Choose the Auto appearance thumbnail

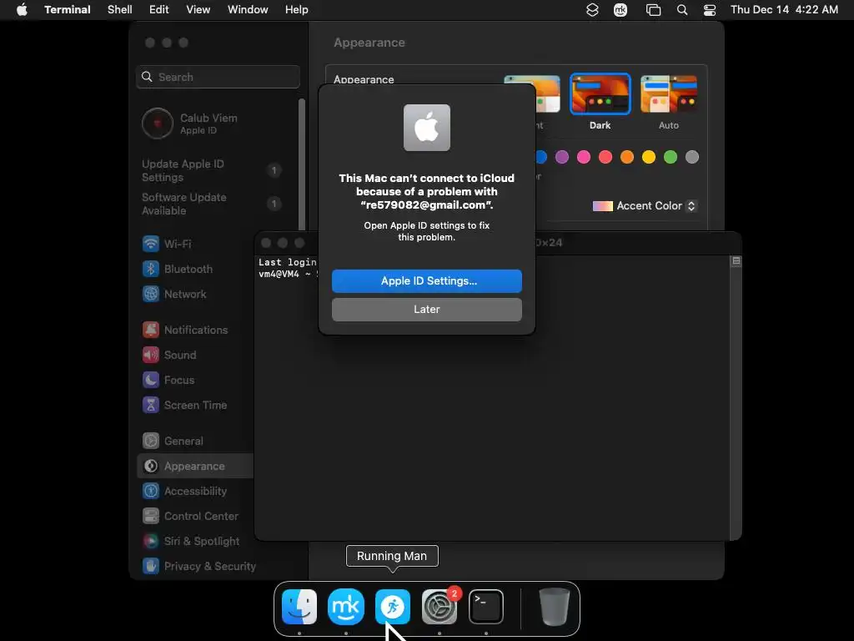pyautogui.click(x=668, y=94)
